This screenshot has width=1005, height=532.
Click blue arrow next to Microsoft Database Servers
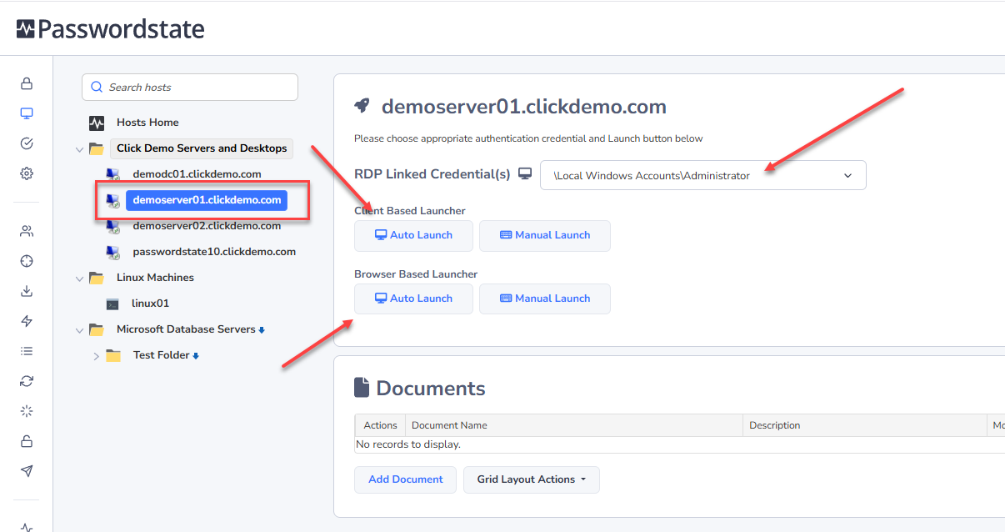tap(262, 330)
